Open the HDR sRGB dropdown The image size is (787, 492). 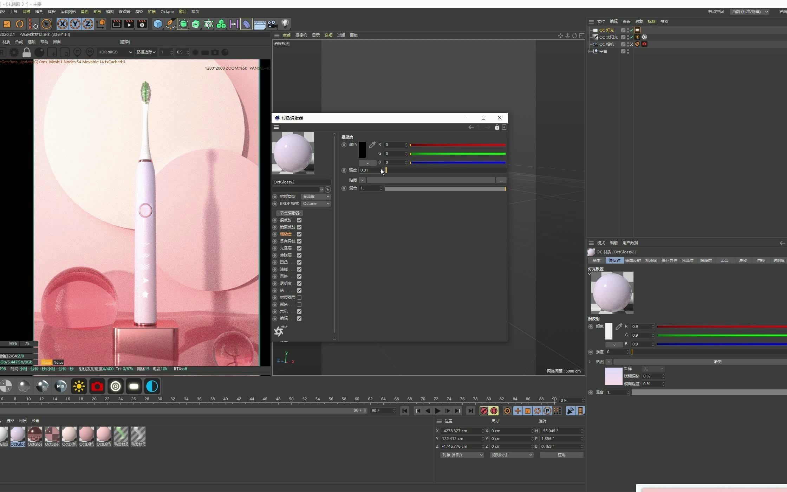pyautogui.click(x=115, y=52)
